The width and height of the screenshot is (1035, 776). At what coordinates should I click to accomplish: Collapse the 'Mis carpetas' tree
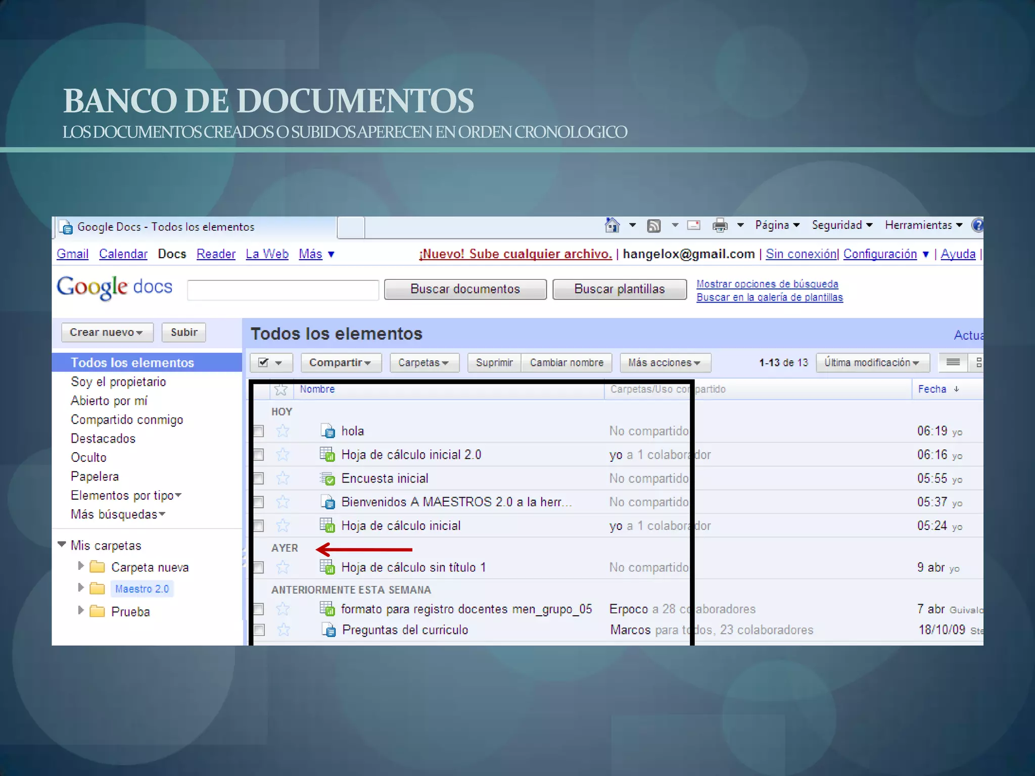click(62, 545)
